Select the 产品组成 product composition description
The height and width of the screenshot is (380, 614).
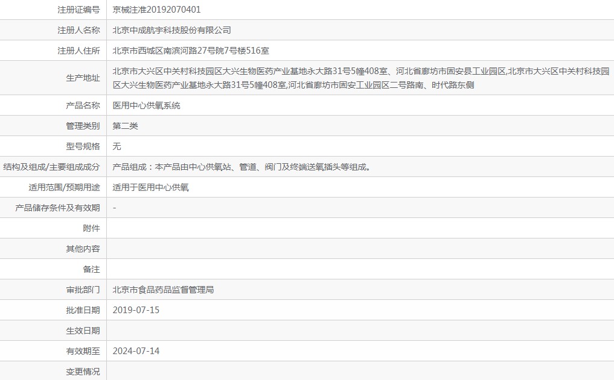click(241, 167)
